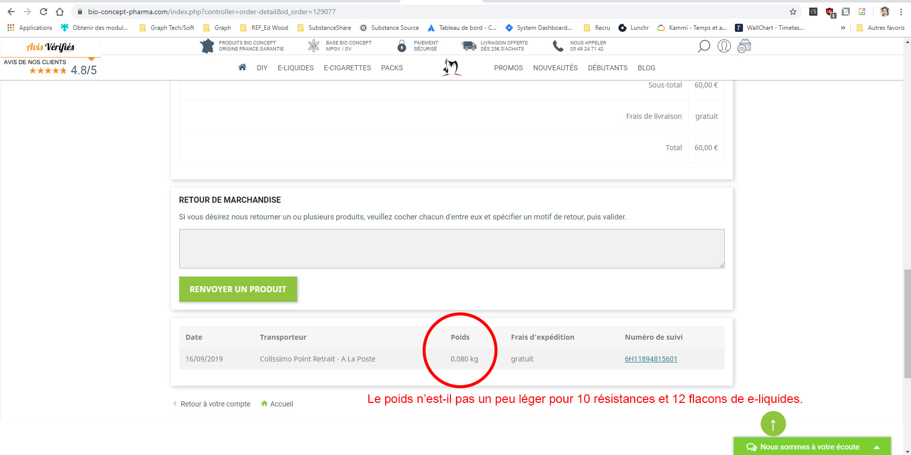The height and width of the screenshot is (455, 911).
Task: Click the green scroll-to-top arrow button
Action: (773, 424)
